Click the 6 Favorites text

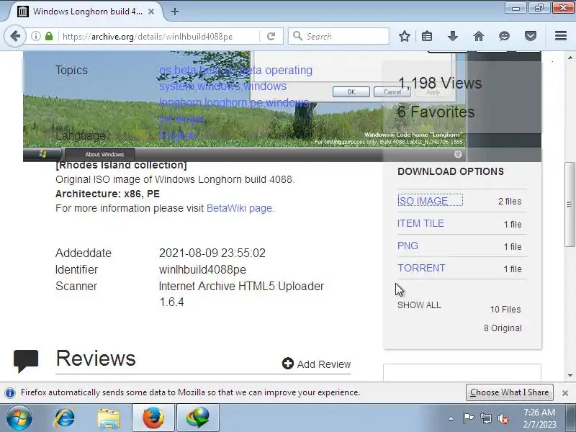(x=436, y=112)
